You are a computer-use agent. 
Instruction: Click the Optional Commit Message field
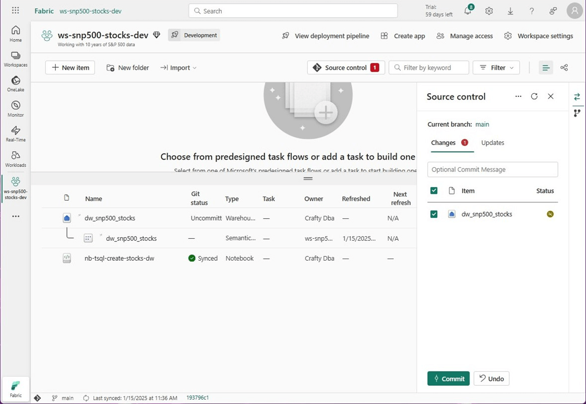pyautogui.click(x=493, y=169)
